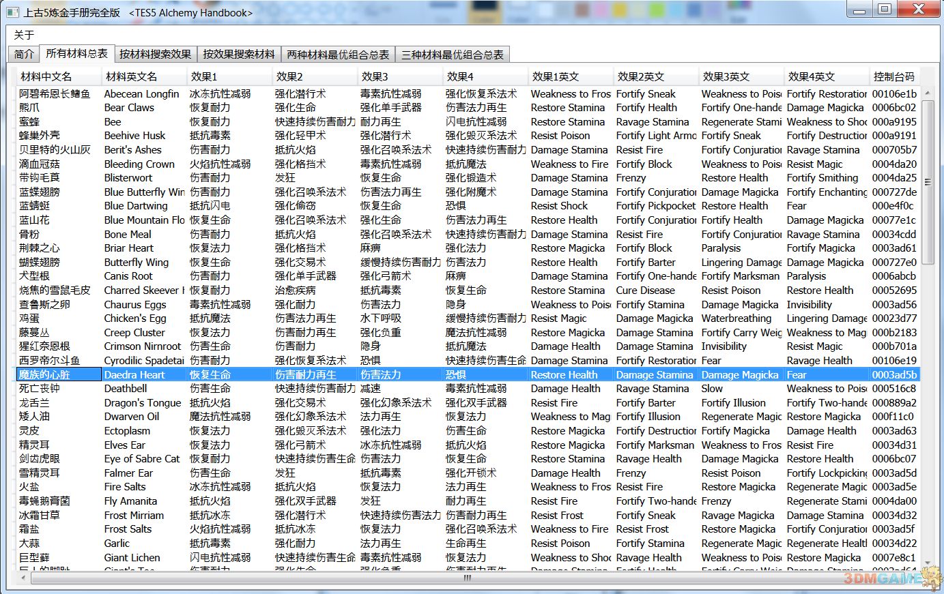Open the 关于 menu
This screenshot has width=944, height=594.
[x=24, y=35]
